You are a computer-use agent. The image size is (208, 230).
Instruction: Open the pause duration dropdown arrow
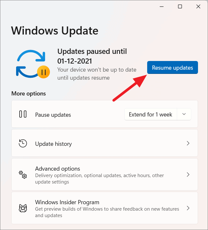pos(184,114)
